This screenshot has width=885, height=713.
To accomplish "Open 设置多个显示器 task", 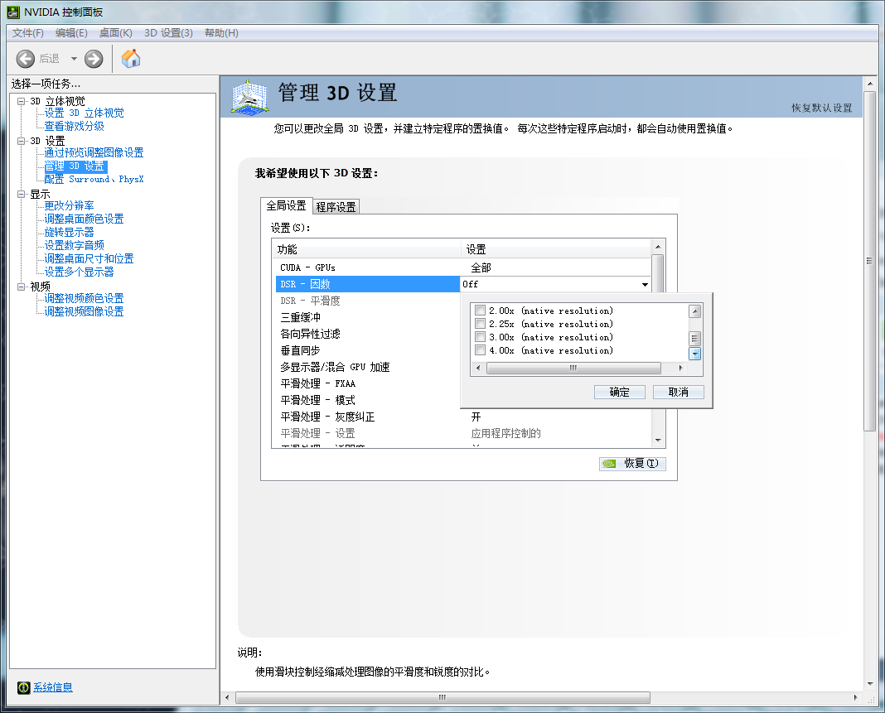I will pos(79,272).
